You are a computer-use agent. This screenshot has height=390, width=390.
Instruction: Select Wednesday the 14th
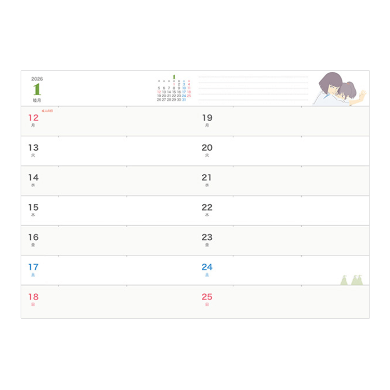coord(33,178)
